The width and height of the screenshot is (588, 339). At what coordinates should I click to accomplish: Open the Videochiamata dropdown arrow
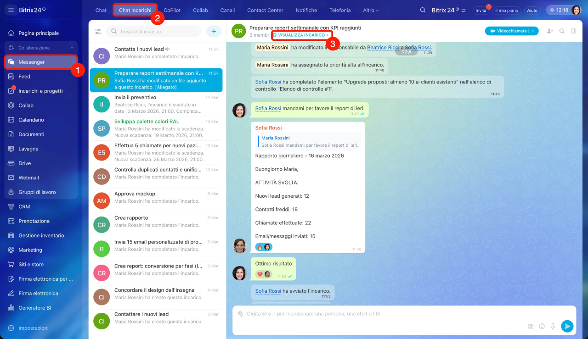(x=533, y=31)
